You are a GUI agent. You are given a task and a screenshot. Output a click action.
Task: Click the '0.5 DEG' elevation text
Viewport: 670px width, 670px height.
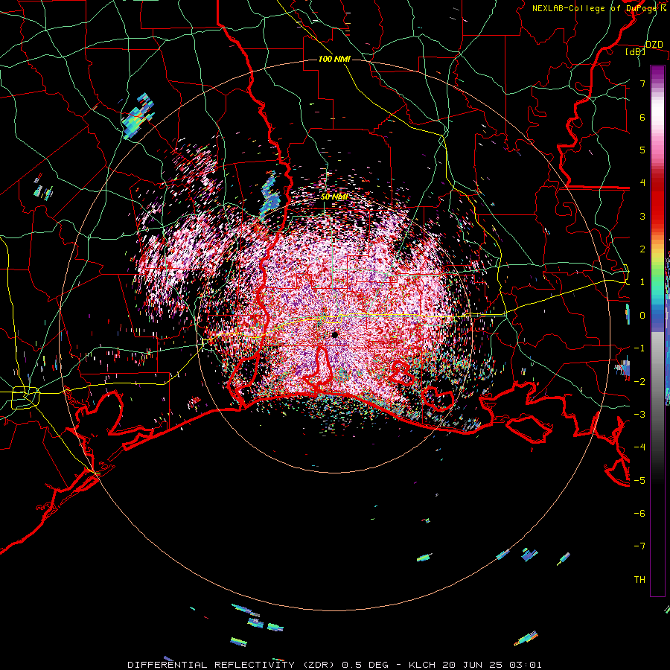[366, 665]
